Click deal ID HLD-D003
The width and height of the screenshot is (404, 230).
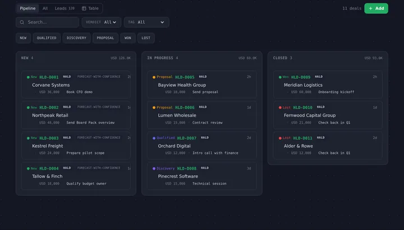tap(49, 138)
